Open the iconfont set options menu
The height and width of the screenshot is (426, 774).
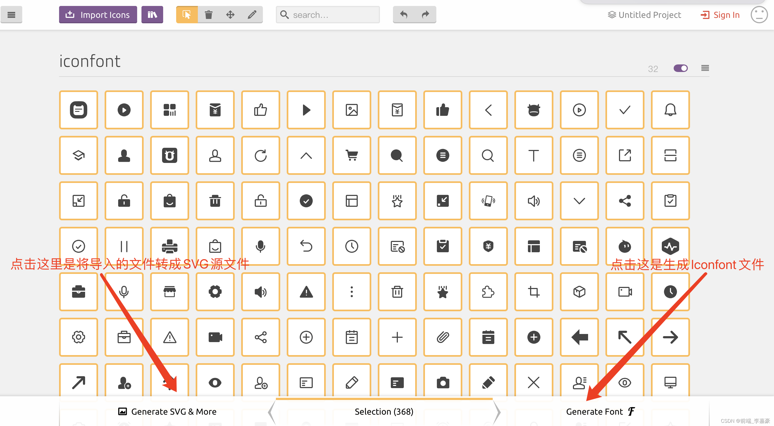pos(705,68)
